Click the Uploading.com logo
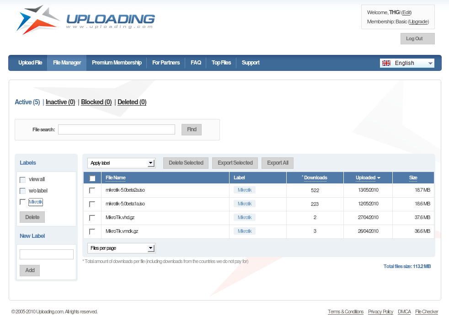 86,20
